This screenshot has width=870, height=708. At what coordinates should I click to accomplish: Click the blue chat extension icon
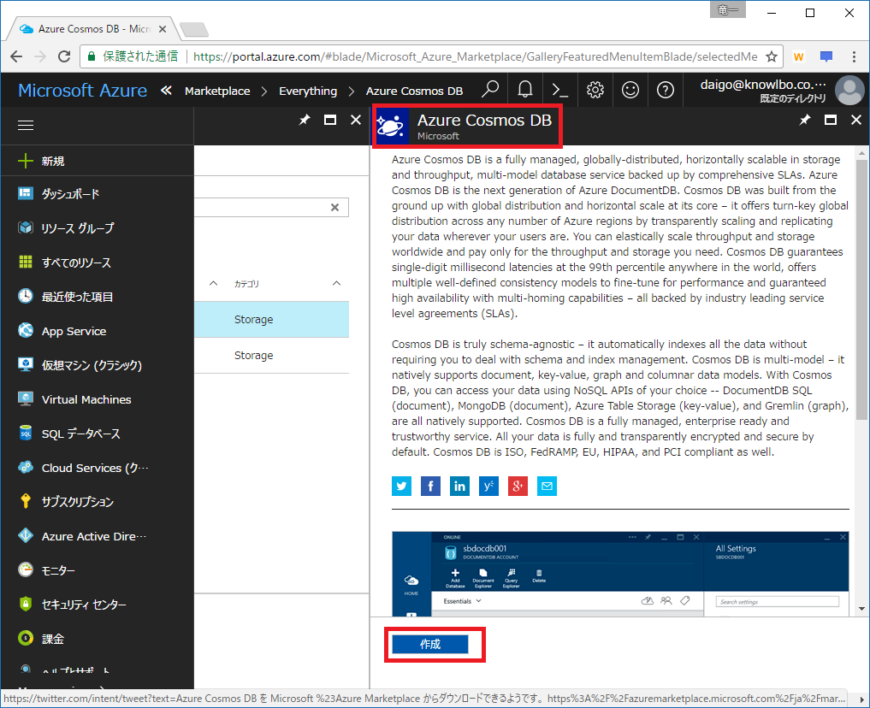click(826, 56)
